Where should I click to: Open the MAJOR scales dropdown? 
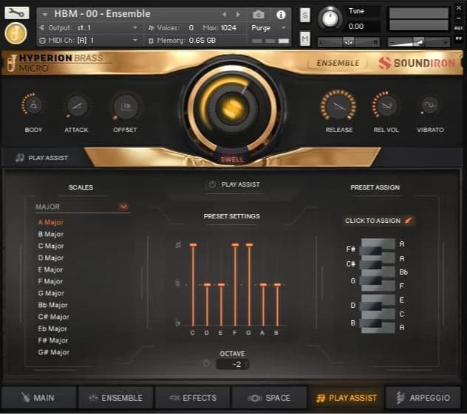(x=123, y=207)
